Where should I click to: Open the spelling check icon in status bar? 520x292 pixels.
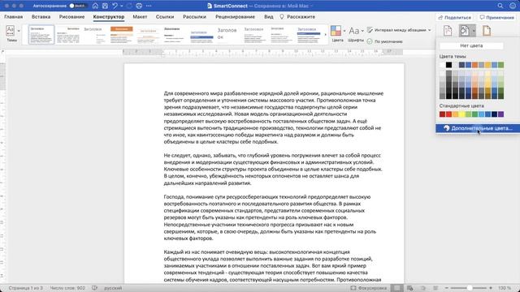94,288
